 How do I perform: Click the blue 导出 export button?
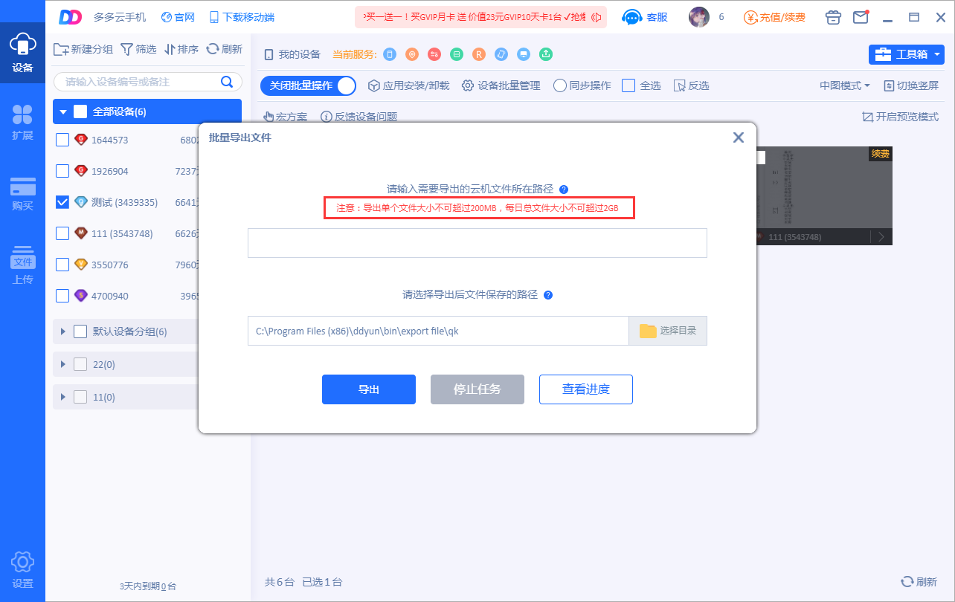pos(369,389)
